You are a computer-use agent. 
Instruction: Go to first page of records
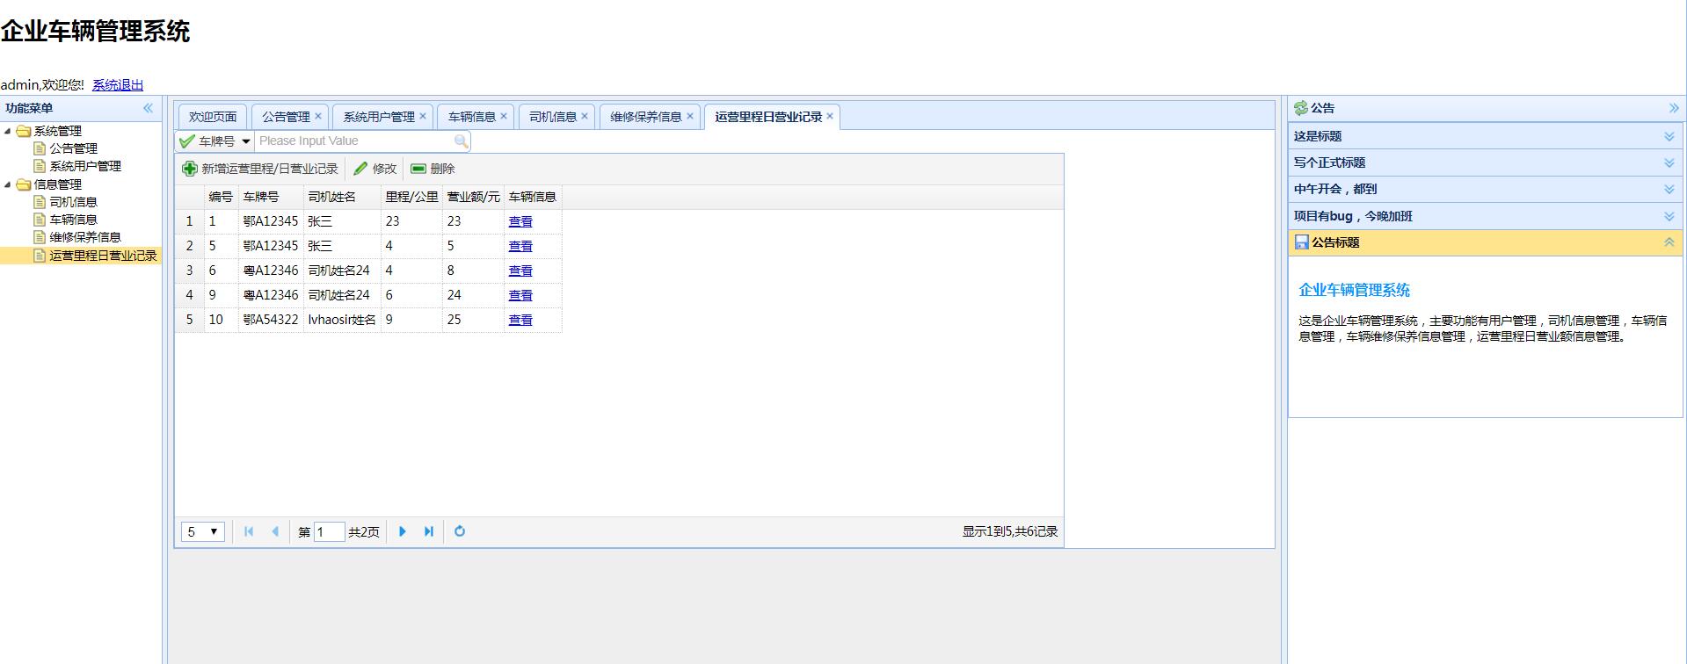click(x=249, y=531)
